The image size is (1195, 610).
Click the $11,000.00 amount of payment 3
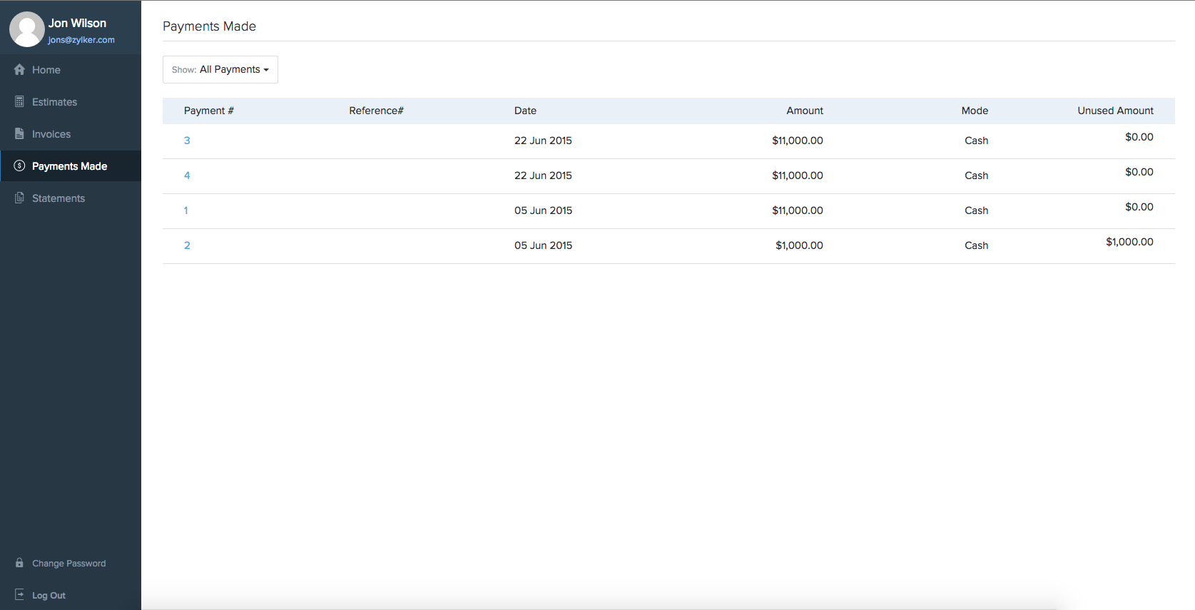tap(798, 141)
